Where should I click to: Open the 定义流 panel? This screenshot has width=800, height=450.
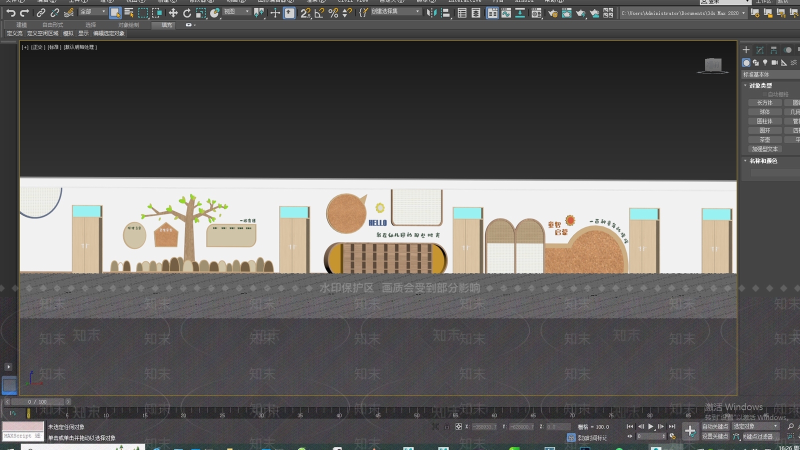point(14,33)
